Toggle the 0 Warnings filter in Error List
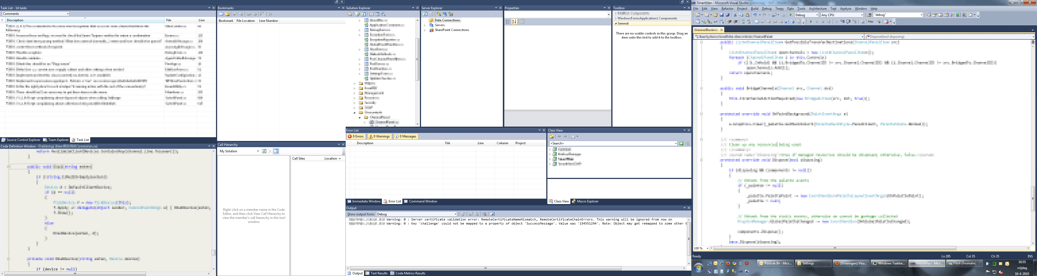Viewport: 1037px width, 276px height. click(x=379, y=137)
